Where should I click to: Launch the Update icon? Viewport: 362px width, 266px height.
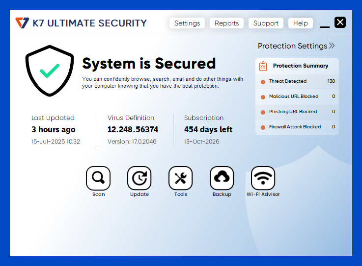[139, 178]
